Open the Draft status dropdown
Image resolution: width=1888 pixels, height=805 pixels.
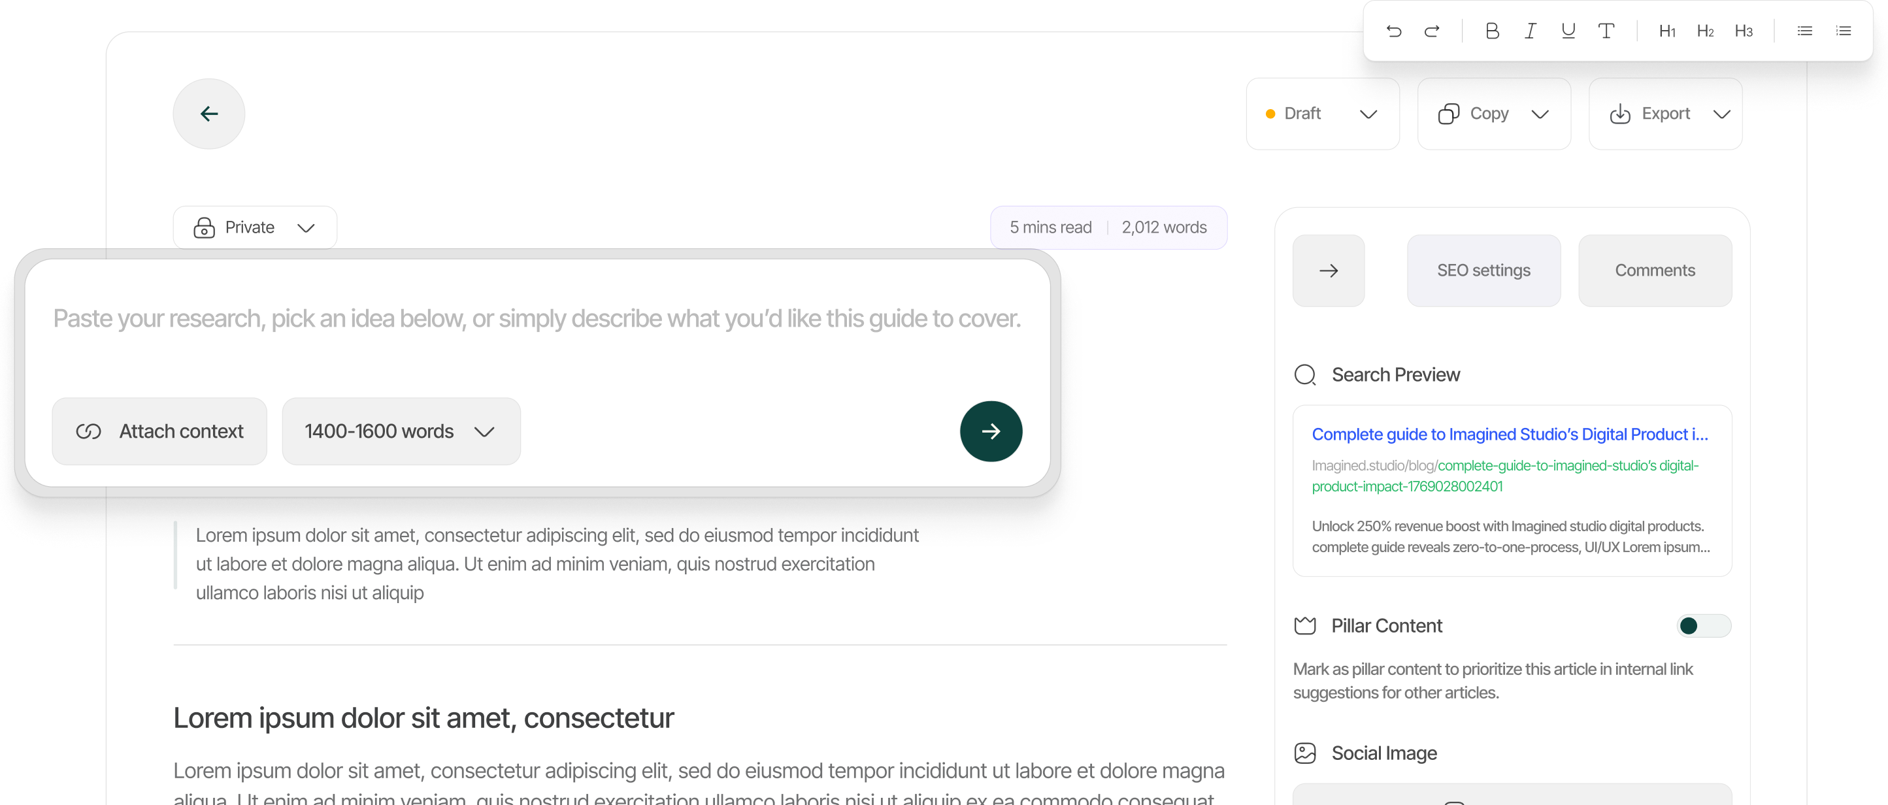[x=1322, y=114]
